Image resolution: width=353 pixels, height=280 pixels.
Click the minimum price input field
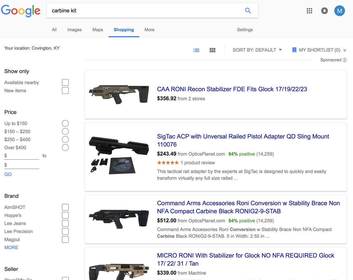pyautogui.click(x=22, y=155)
